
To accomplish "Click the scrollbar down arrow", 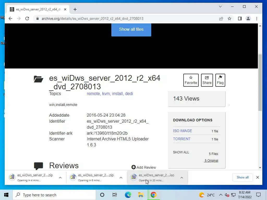I will pyautogui.click(x=260, y=167).
